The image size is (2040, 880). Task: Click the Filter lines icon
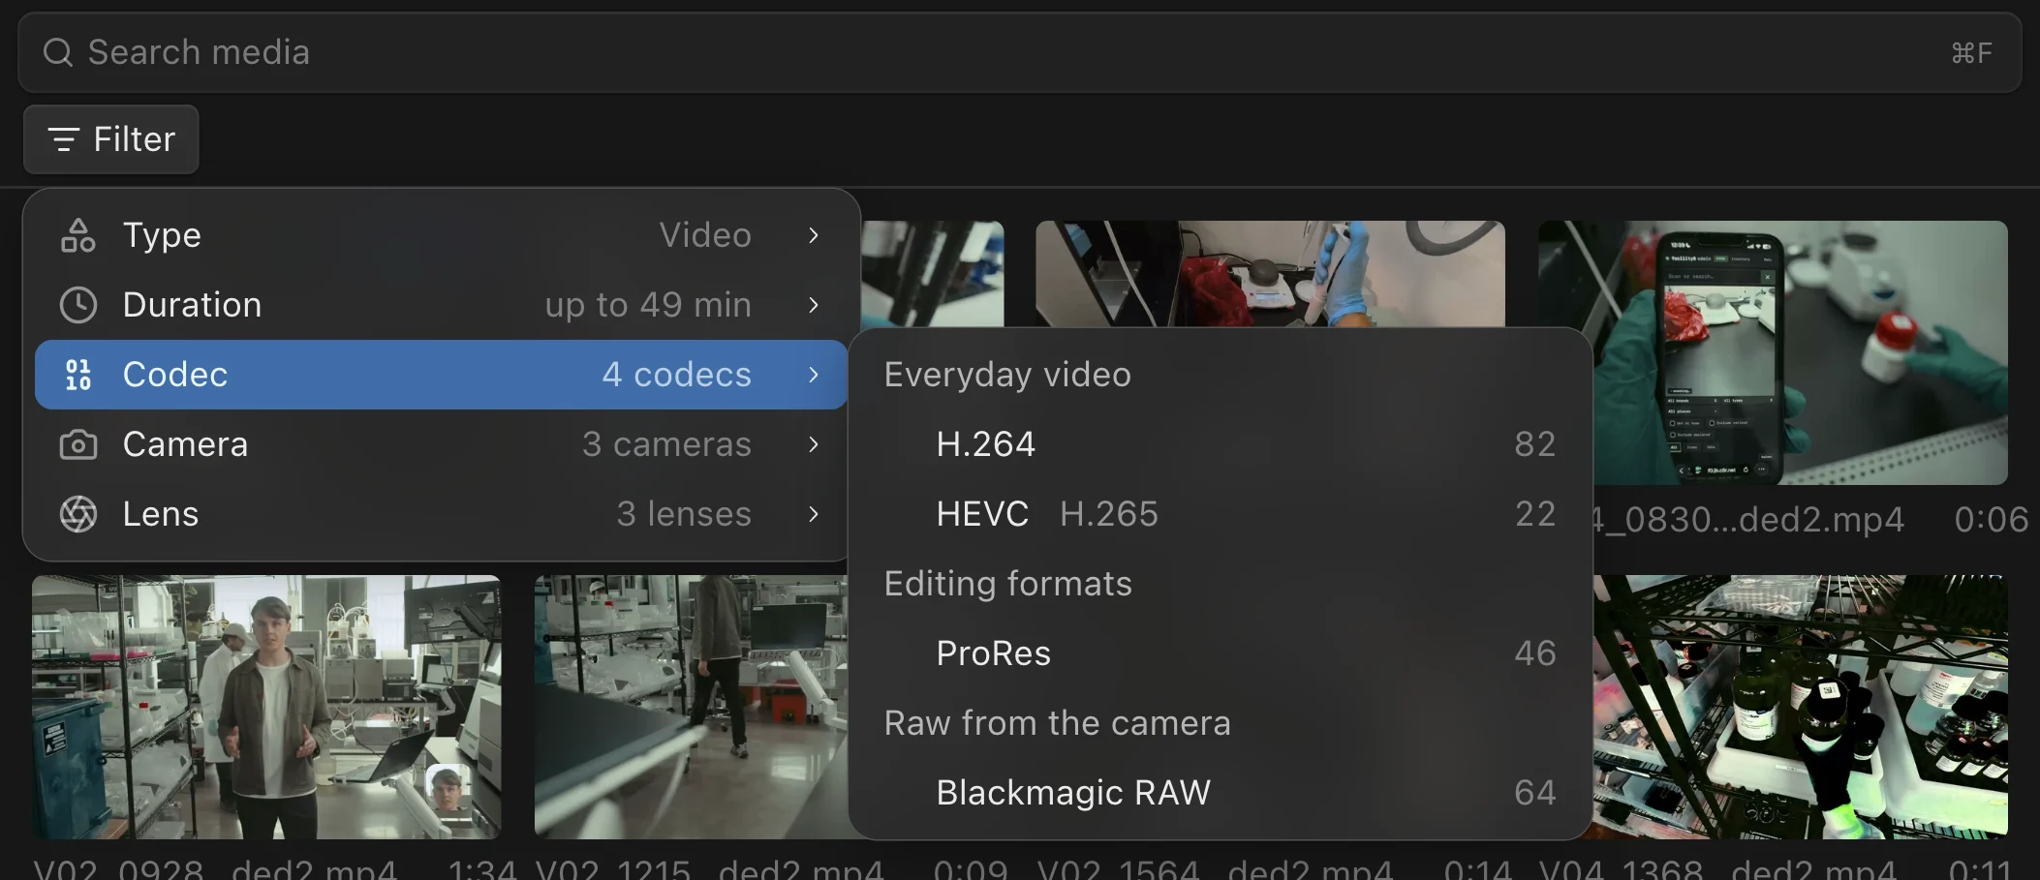[x=64, y=139]
